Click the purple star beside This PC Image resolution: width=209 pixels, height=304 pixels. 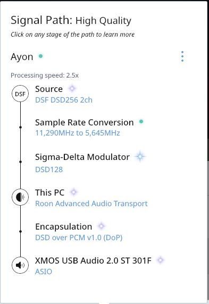pyautogui.click(x=73, y=192)
